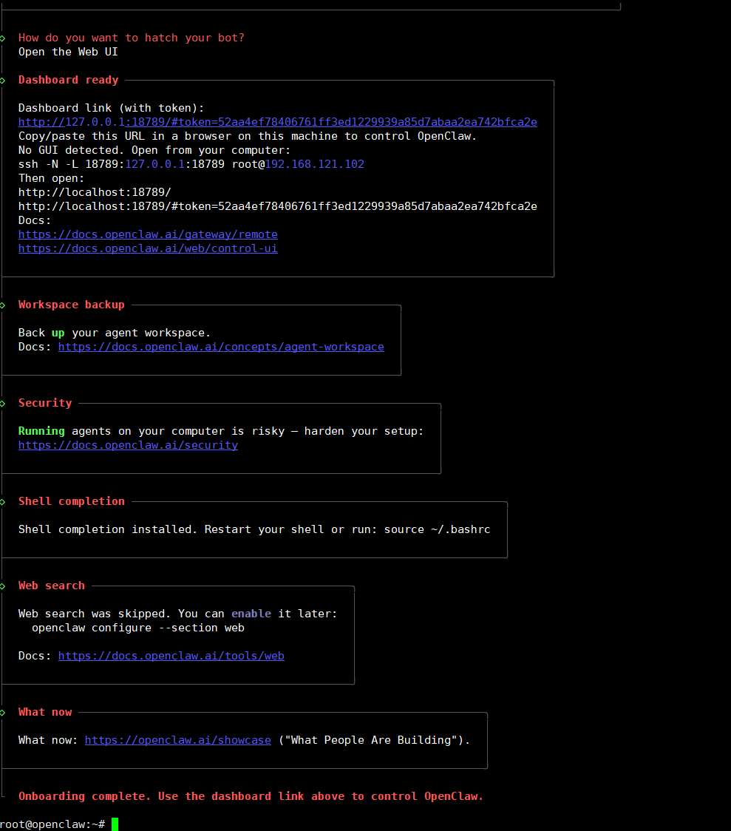
Task: Click 'Then open:' line
Action: 52,178
